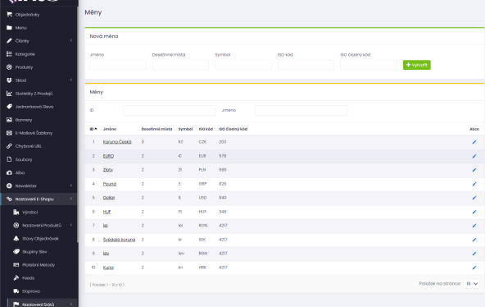Click the edit pencil for Koruna Česká
This screenshot has width=485, height=307.
click(474, 142)
